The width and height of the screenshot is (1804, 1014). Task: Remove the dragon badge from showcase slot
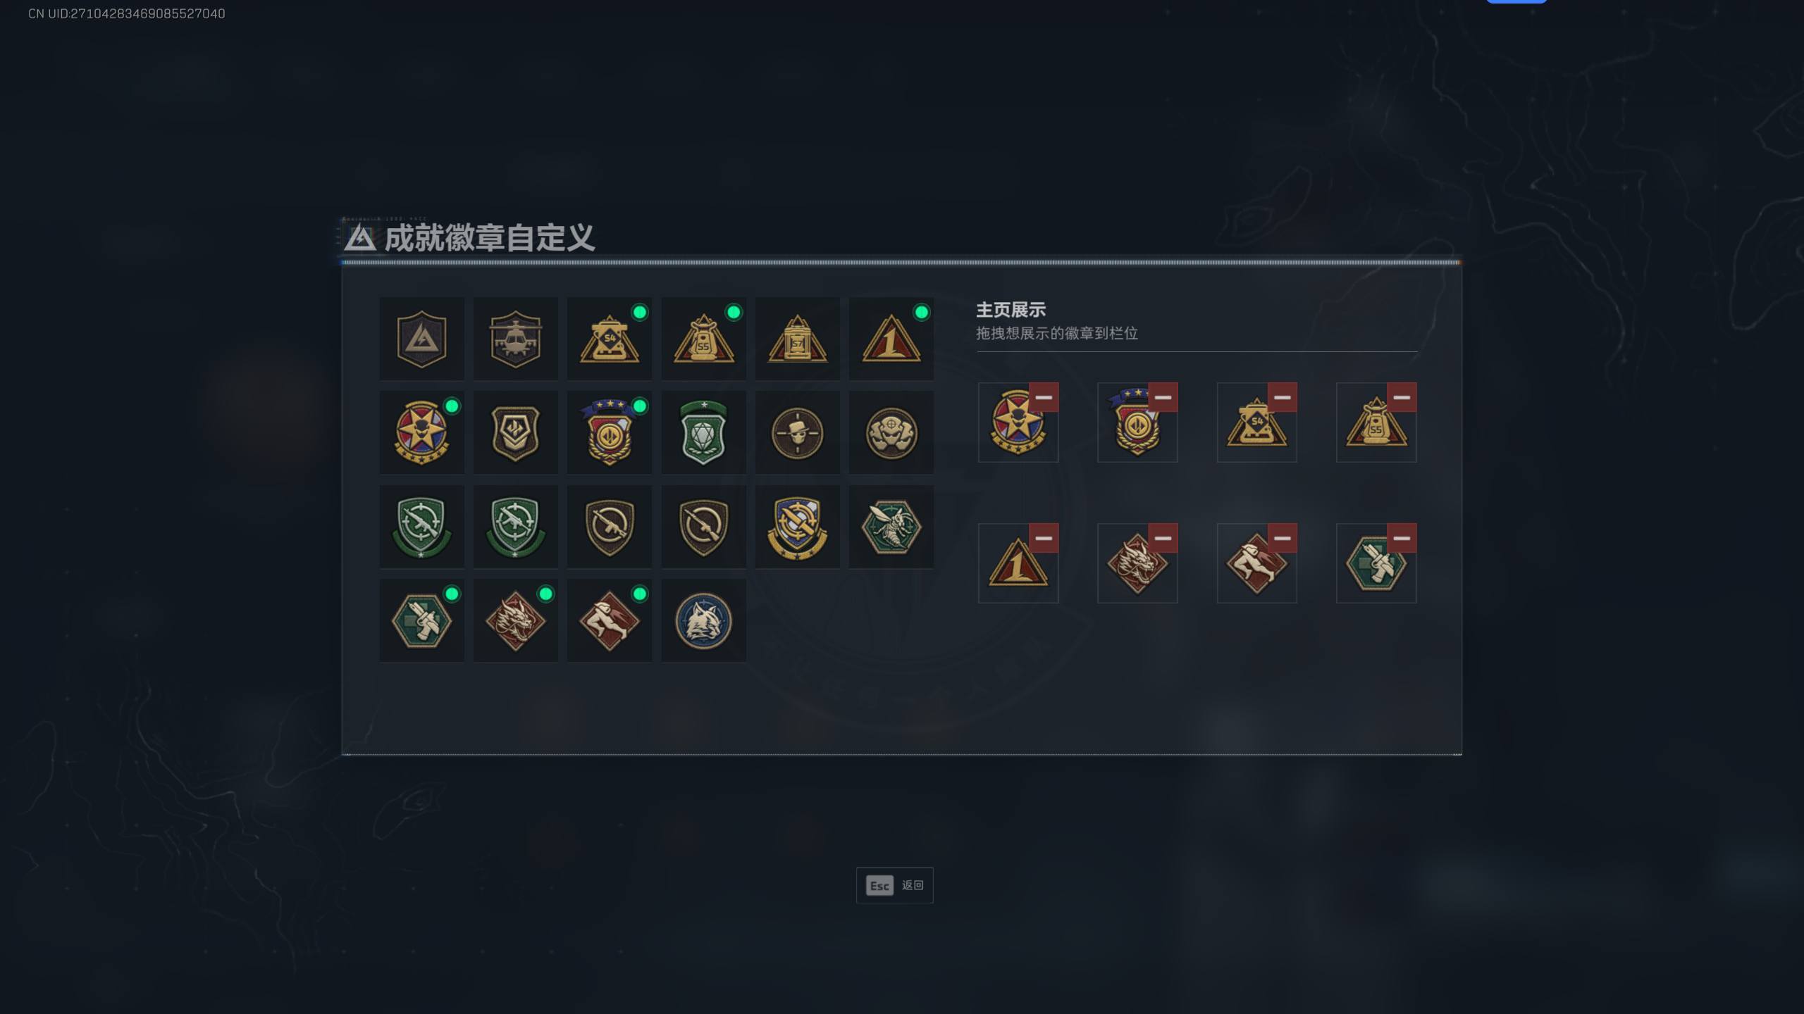[x=1163, y=538]
